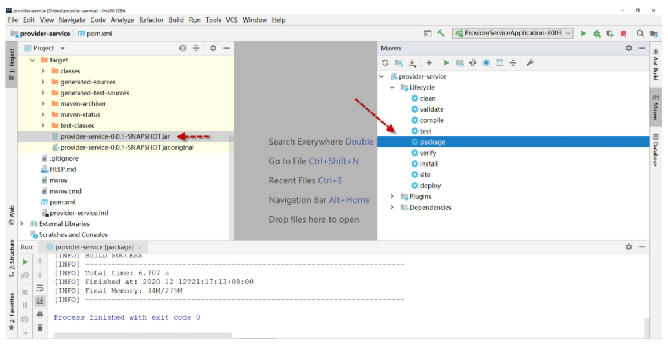Open the Refactor menu

pos(151,20)
